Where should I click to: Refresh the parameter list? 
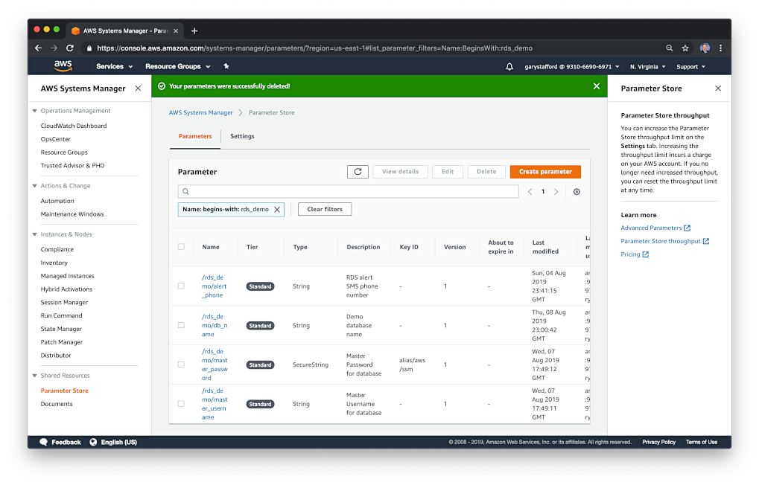pos(357,171)
